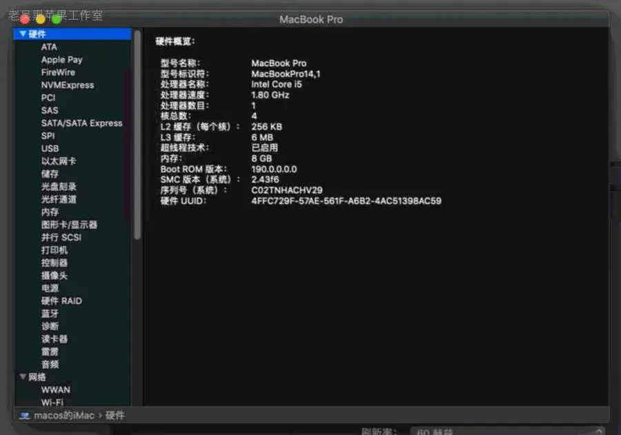This screenshot has height=435, width=621.
Task: Select 并行 SCSI entry
Action: (61, 237)
